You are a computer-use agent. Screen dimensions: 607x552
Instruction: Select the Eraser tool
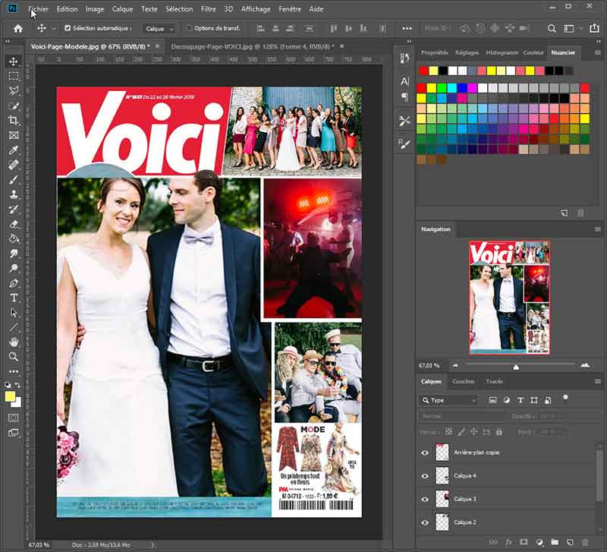pyautogui.click(x=14, y=224)
